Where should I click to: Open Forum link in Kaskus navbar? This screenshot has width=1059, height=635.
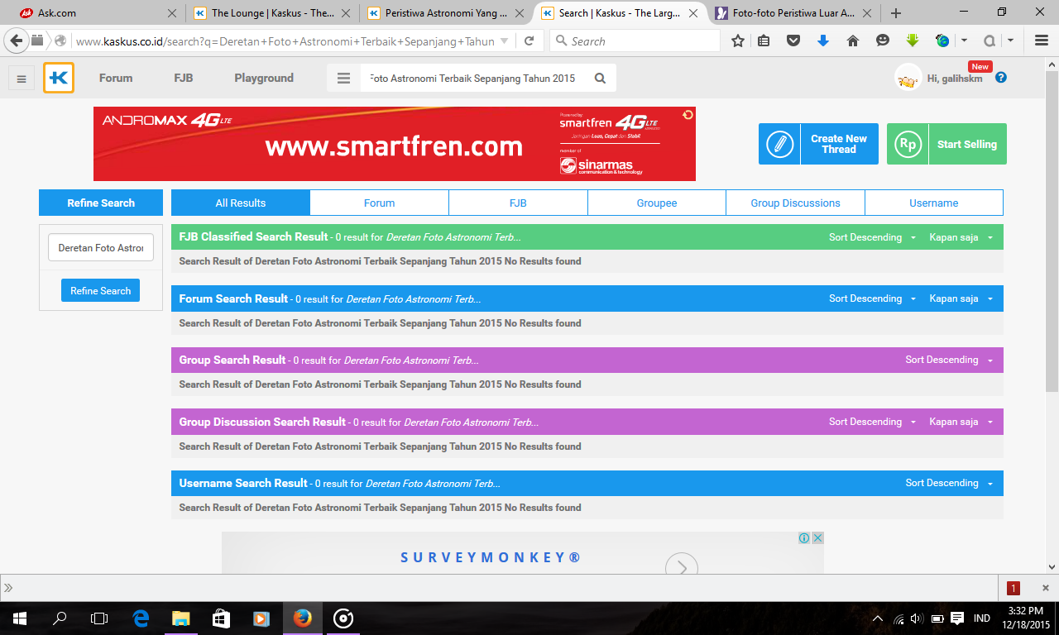tap(116, 78)
